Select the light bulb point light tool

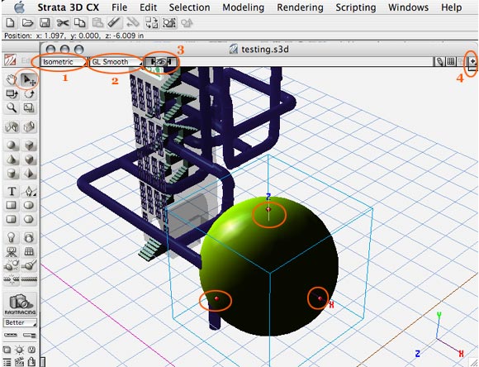click(12, 237)
